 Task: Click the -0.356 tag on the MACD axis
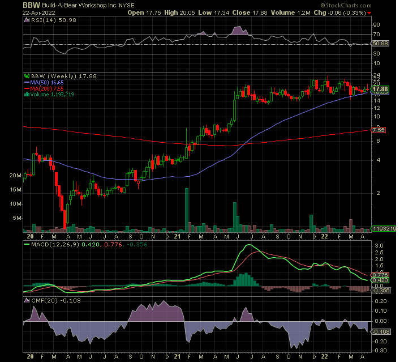[x=381, y=291]
